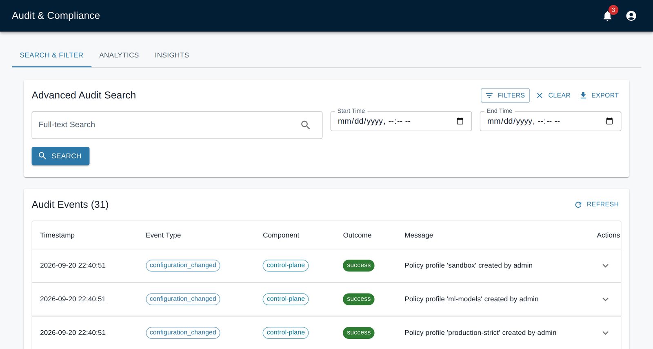653x349 pixels.
Task: Click the magnifier icon in Full-text Search
Action: coord(305,125)
